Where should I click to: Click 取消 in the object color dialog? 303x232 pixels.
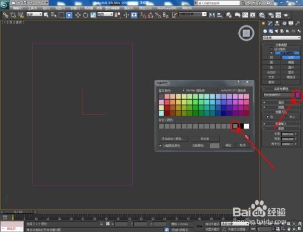click(242, 145)
